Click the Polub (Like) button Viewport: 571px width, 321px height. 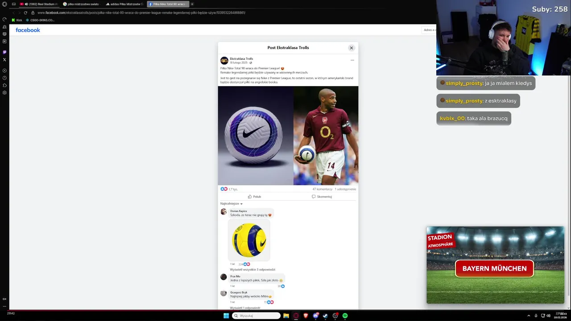coord(255,197)
